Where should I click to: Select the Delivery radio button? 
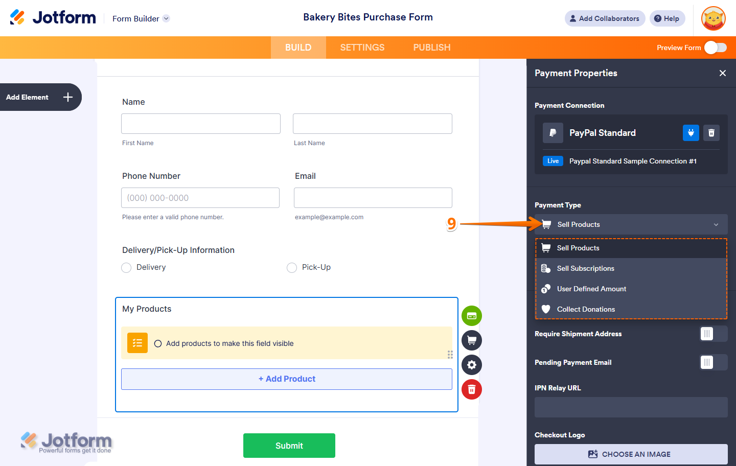(x=126, y=267)
